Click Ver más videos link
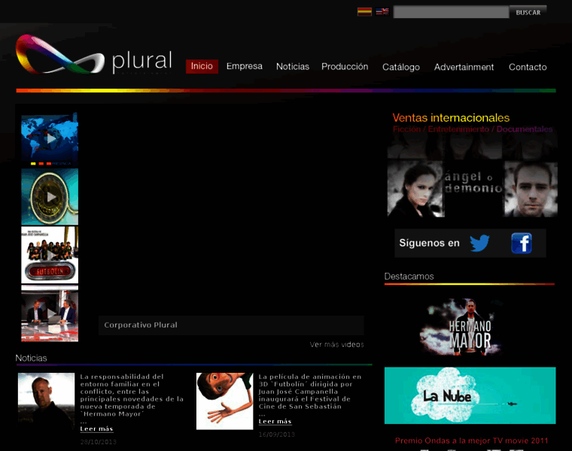Screen dimensions: 572x451 (336, 344)
